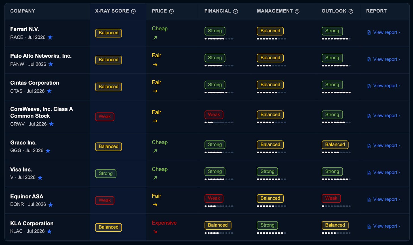Click the CoreWeave fair price arrow
The width and height of the screenshot is (413, 245).
click(x=155, y=121)
